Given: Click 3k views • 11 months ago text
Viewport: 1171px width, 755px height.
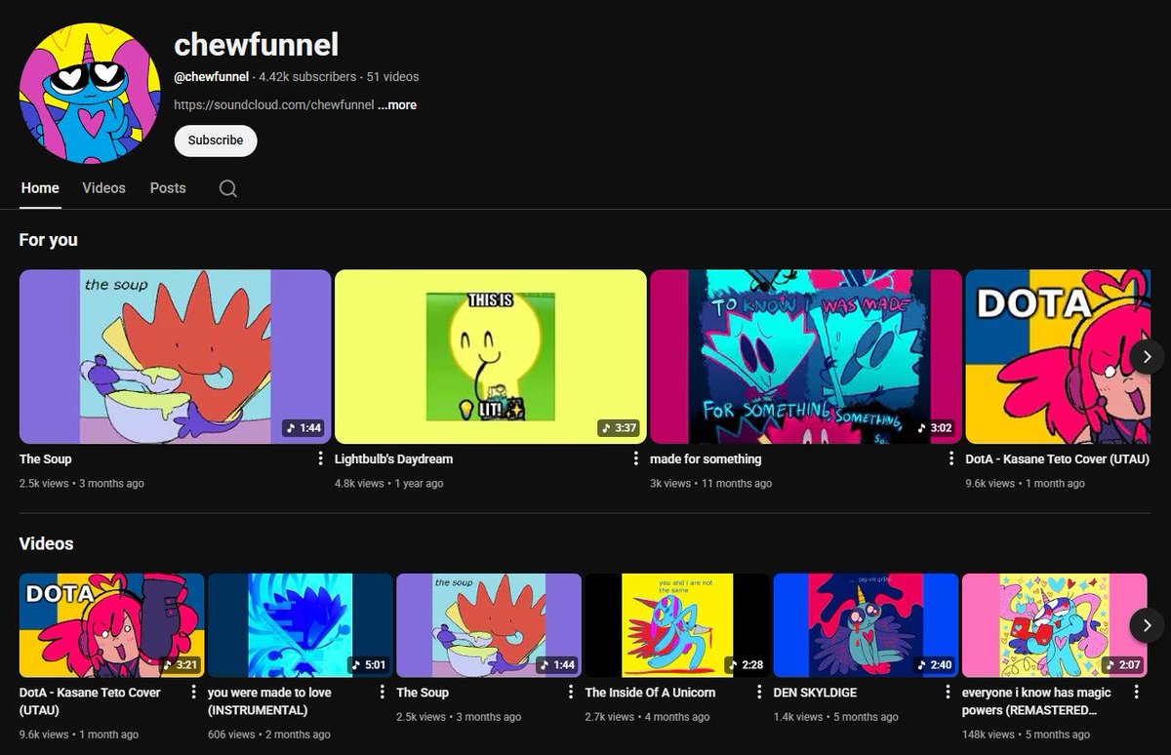Looking at the screenshot, I should (x=710, y=484).
